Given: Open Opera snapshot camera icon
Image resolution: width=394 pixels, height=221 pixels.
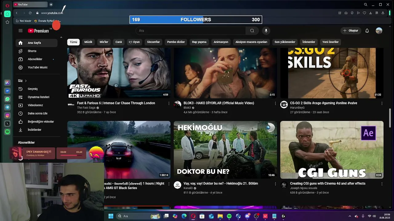Looking at the screenshot, I should tap(346, 13).
